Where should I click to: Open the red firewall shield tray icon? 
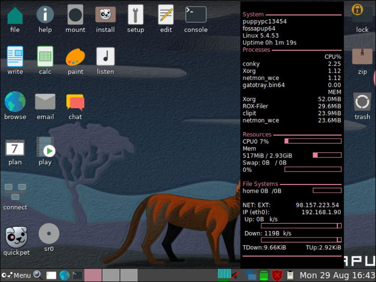click(x=277, y=275)
